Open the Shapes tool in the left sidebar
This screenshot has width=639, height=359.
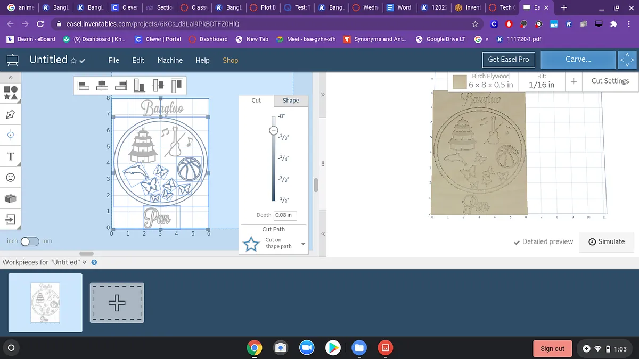(11, 93)
